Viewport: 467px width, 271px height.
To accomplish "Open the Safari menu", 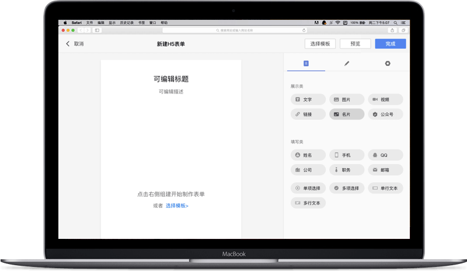I will (76, 23).
